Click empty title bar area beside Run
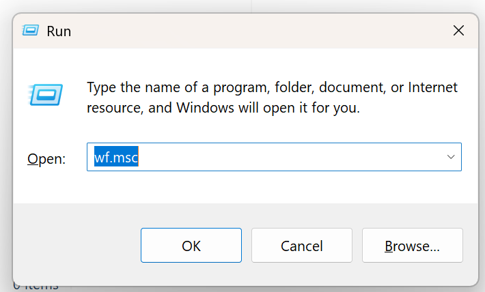Screen dimensions: 485x292 pos(260,31)
